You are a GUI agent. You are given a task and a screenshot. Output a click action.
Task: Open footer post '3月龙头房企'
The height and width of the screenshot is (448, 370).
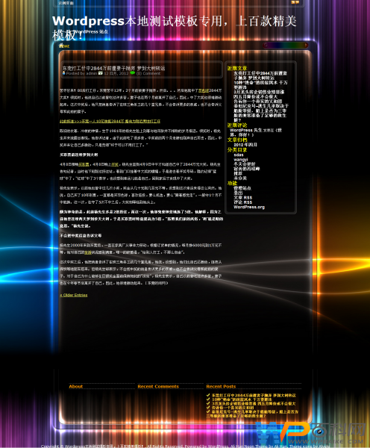pyautogui.click(x=254, y=403)
